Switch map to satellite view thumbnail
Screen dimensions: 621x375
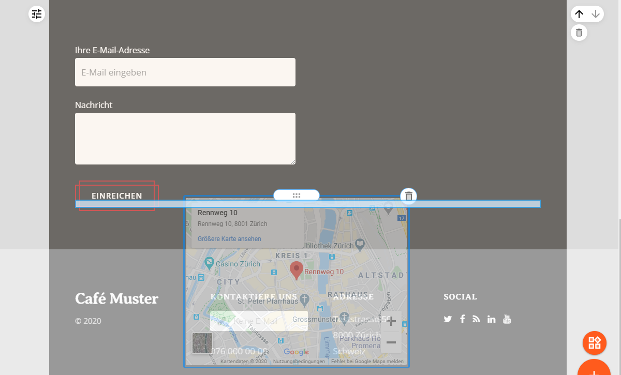(x=202, y=343)
